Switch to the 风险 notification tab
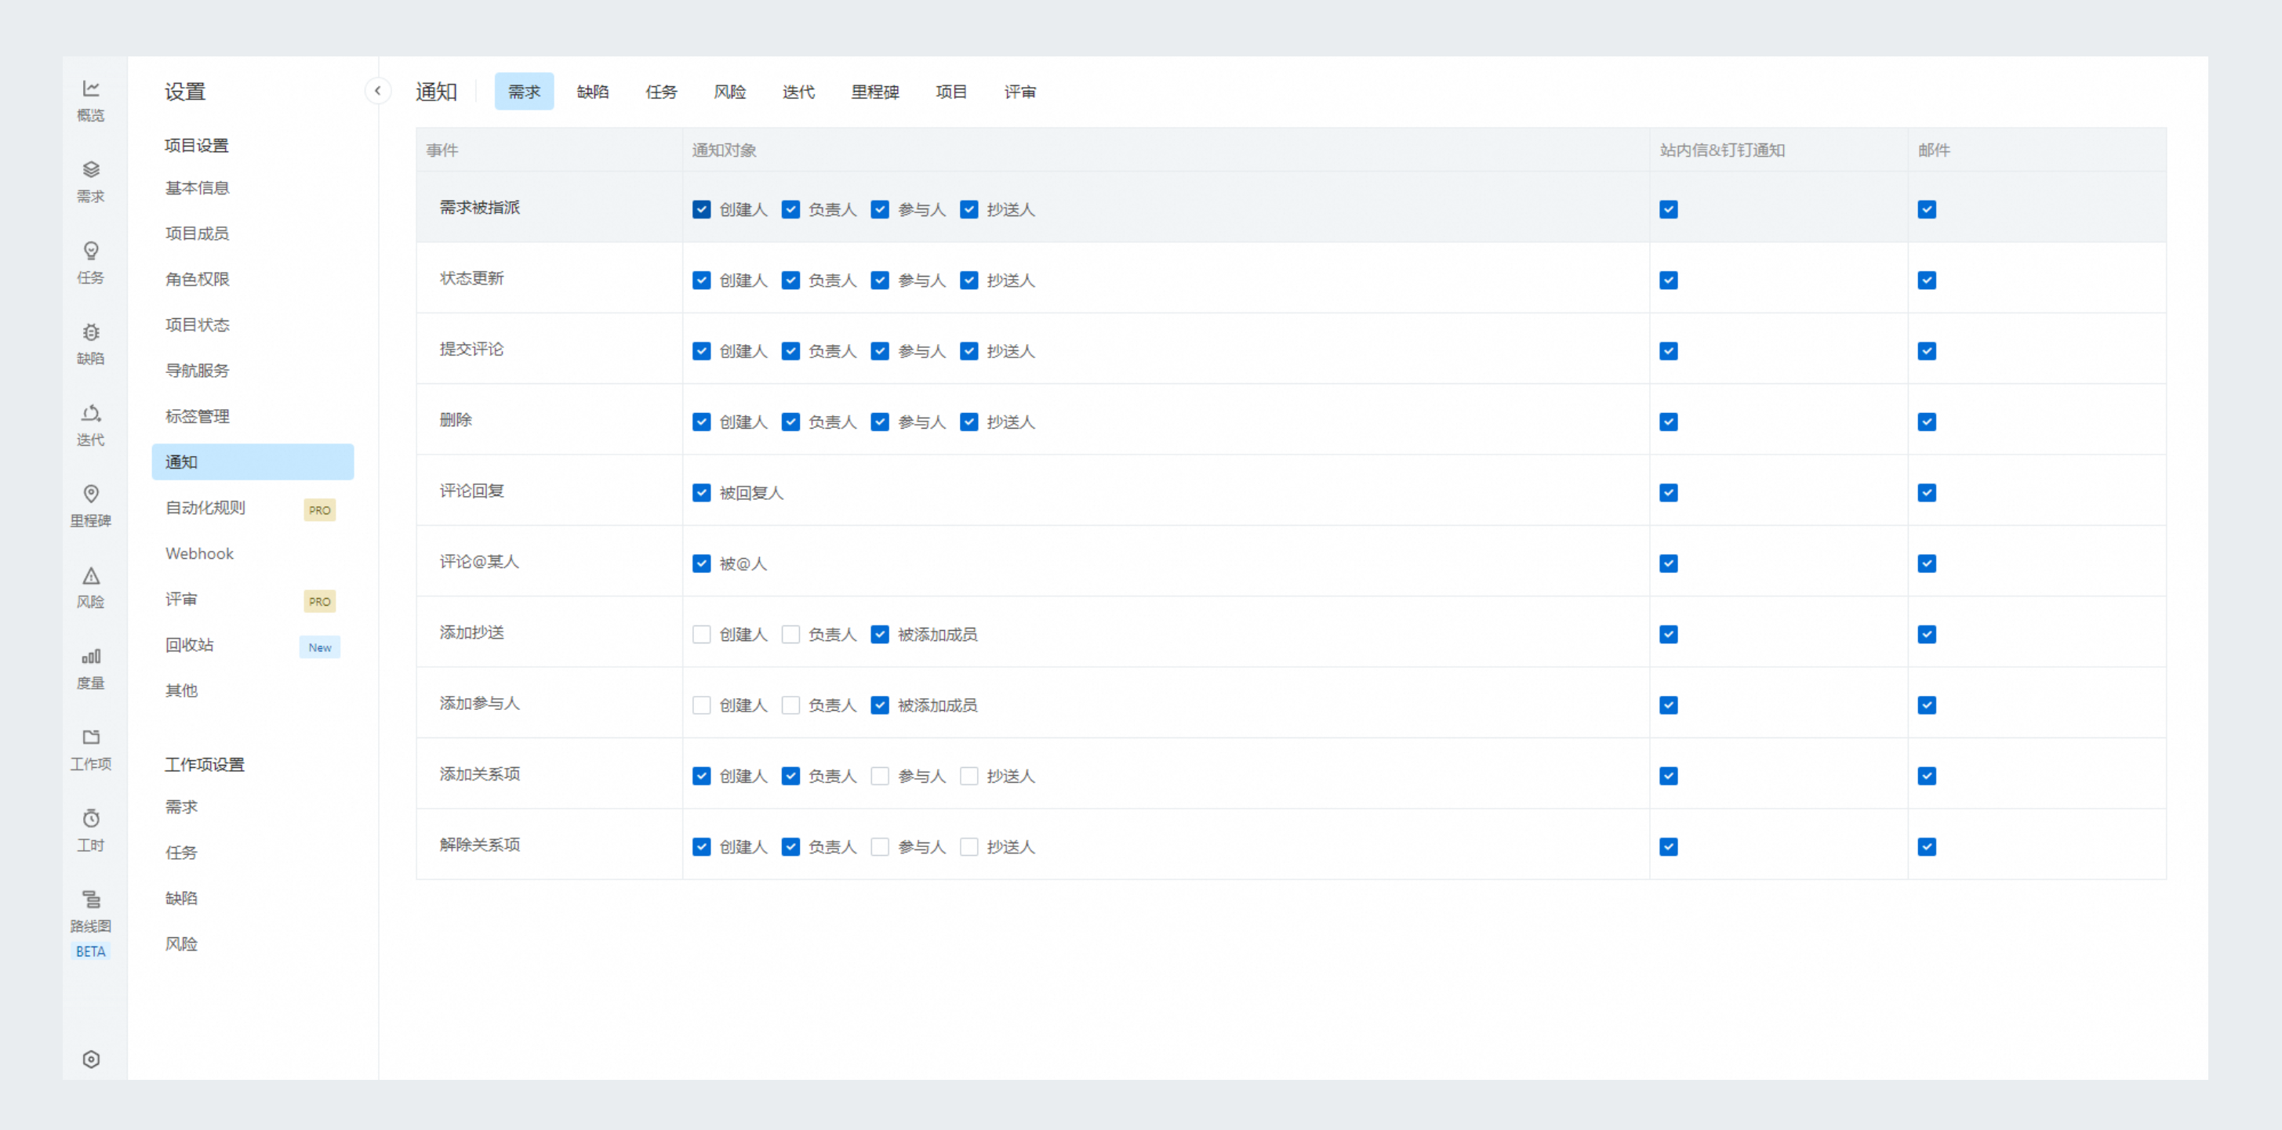Image resolution: width=2282 pixels, height=1130 pixels. click(730, 91)
